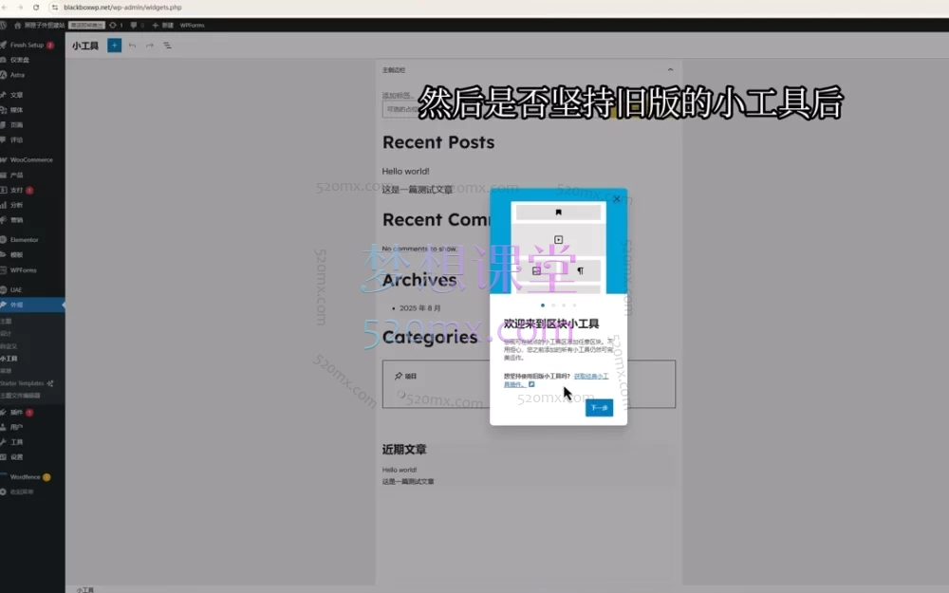Select the second page dot in dialog
Screen dimensions: 949x593
click(553, 305)
